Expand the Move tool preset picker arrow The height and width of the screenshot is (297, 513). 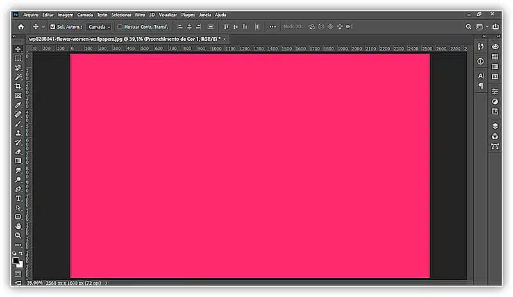click(x=43, y=27)
